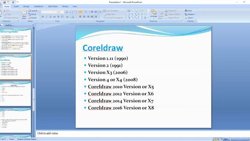This screenshot has width=250, height=141.
Task: Switch to Normal view in status bar
Action: pos(215,139)
